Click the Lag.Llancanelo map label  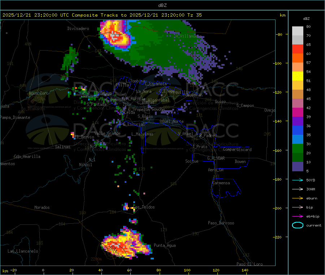coord(23,251)
